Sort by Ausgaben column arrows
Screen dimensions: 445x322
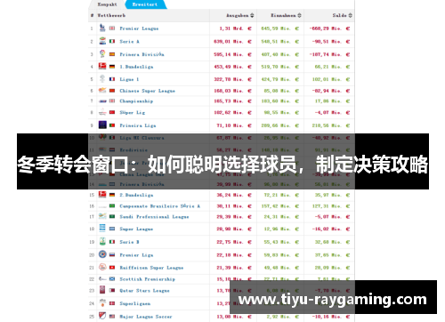(x=252, y=15)
